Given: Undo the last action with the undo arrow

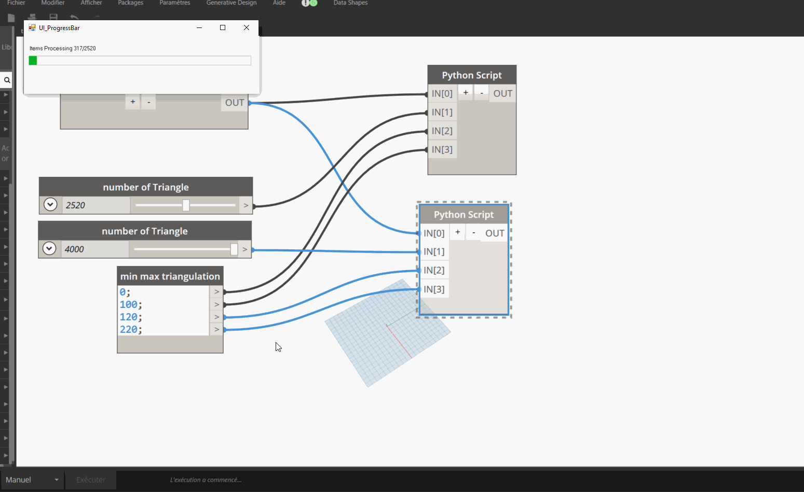Looking at the screenshot, I should [74, 17].
